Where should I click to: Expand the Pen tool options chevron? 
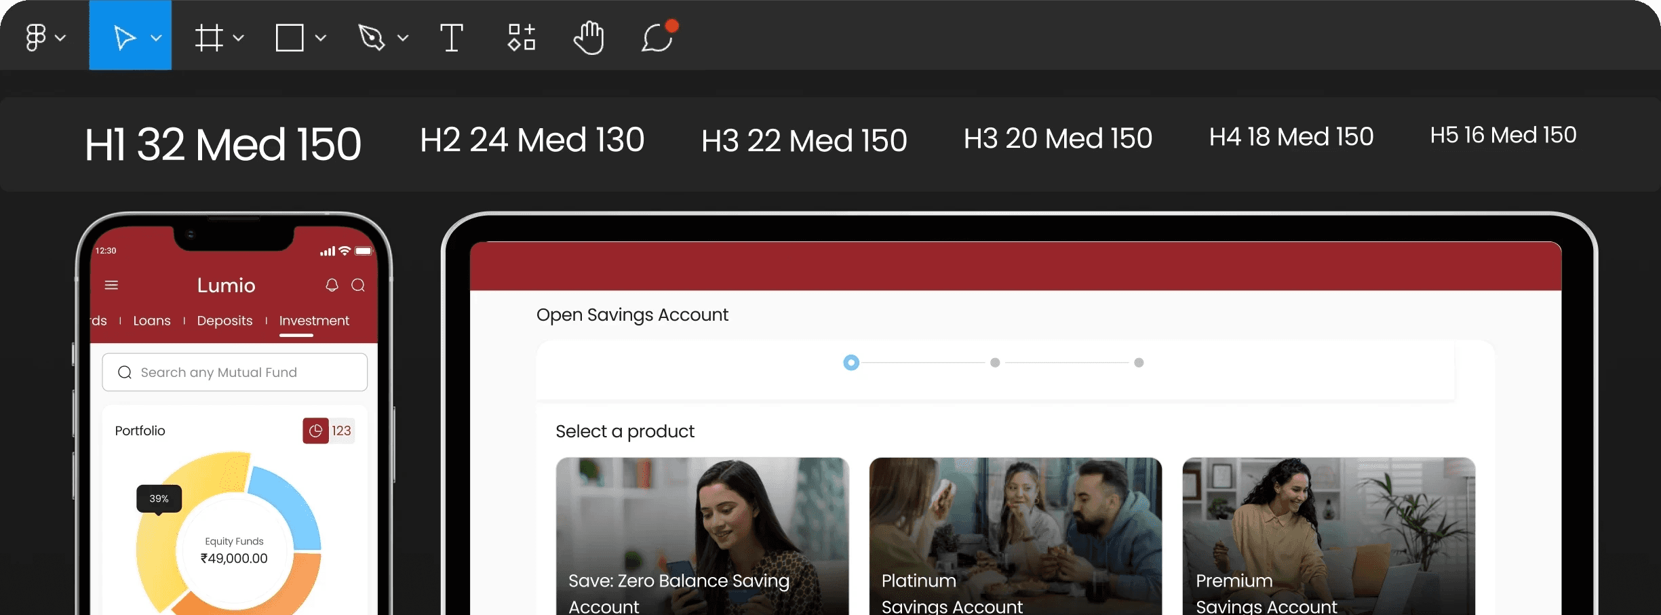click(x=403, y=38)
